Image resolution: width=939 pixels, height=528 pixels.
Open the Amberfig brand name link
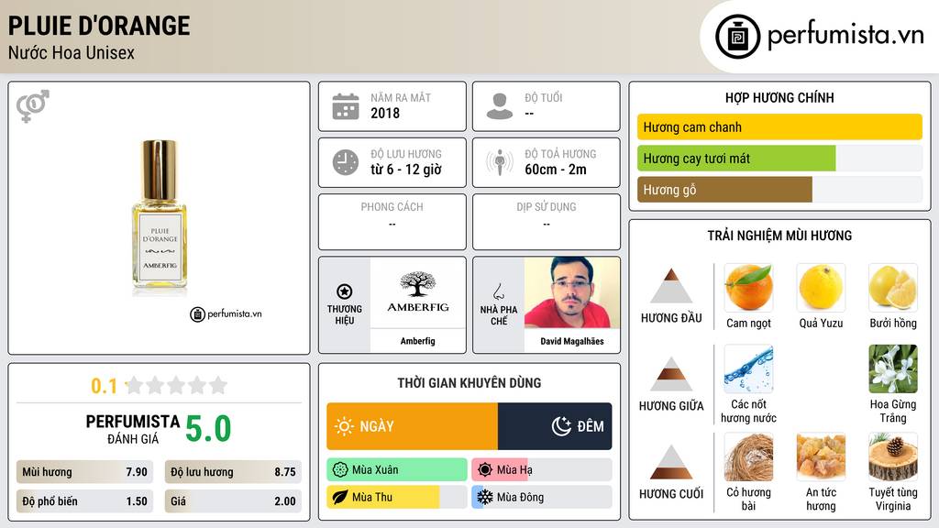(417, 341)
